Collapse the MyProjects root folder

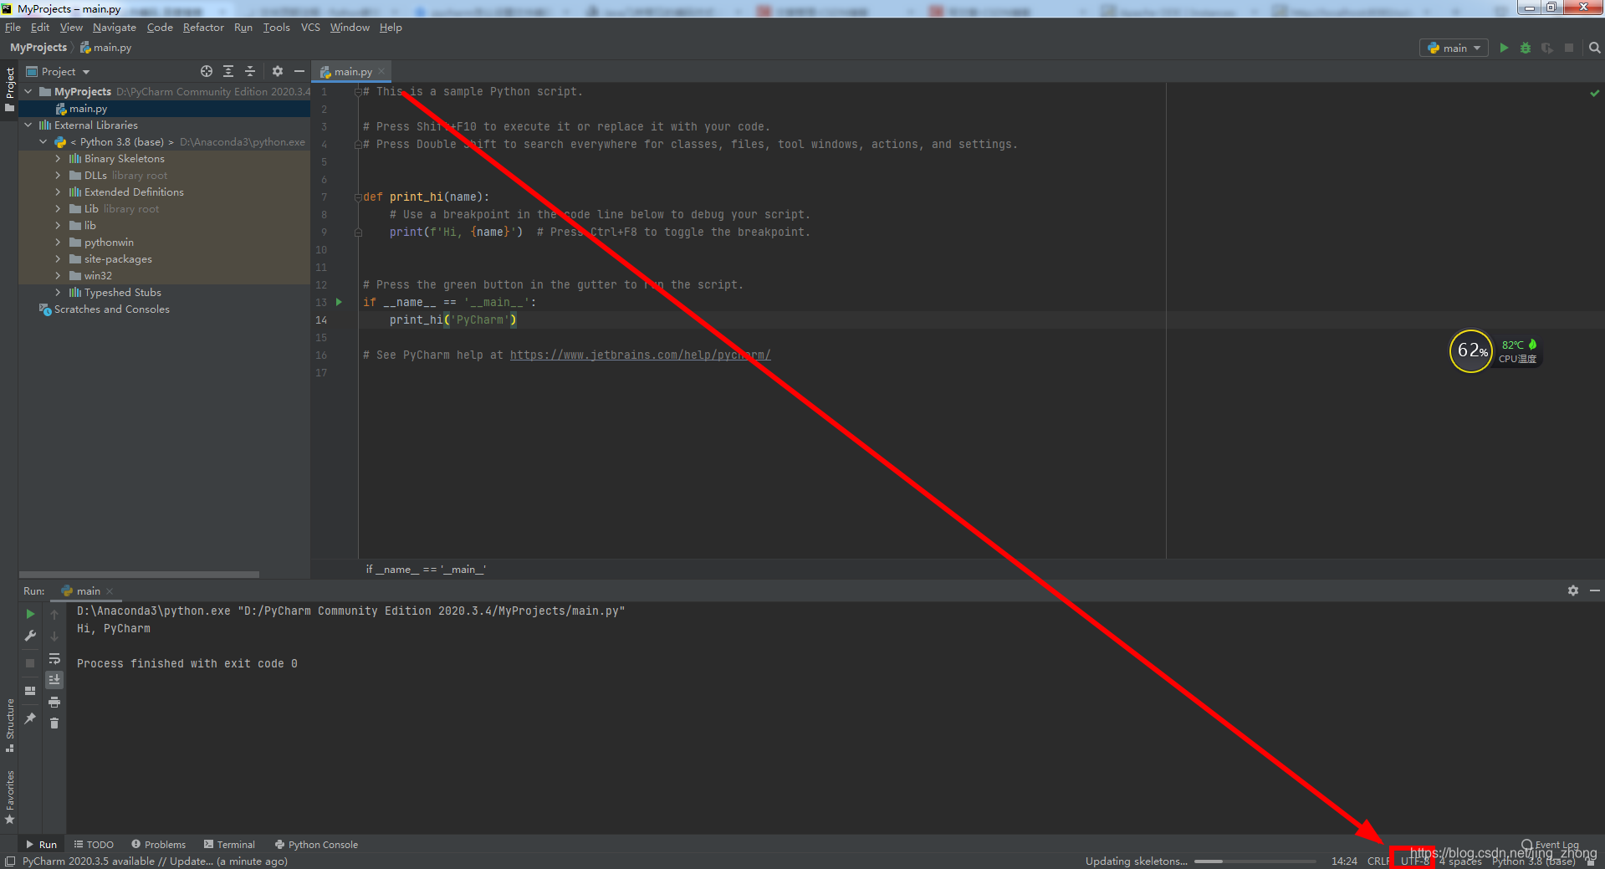point(28,92)
